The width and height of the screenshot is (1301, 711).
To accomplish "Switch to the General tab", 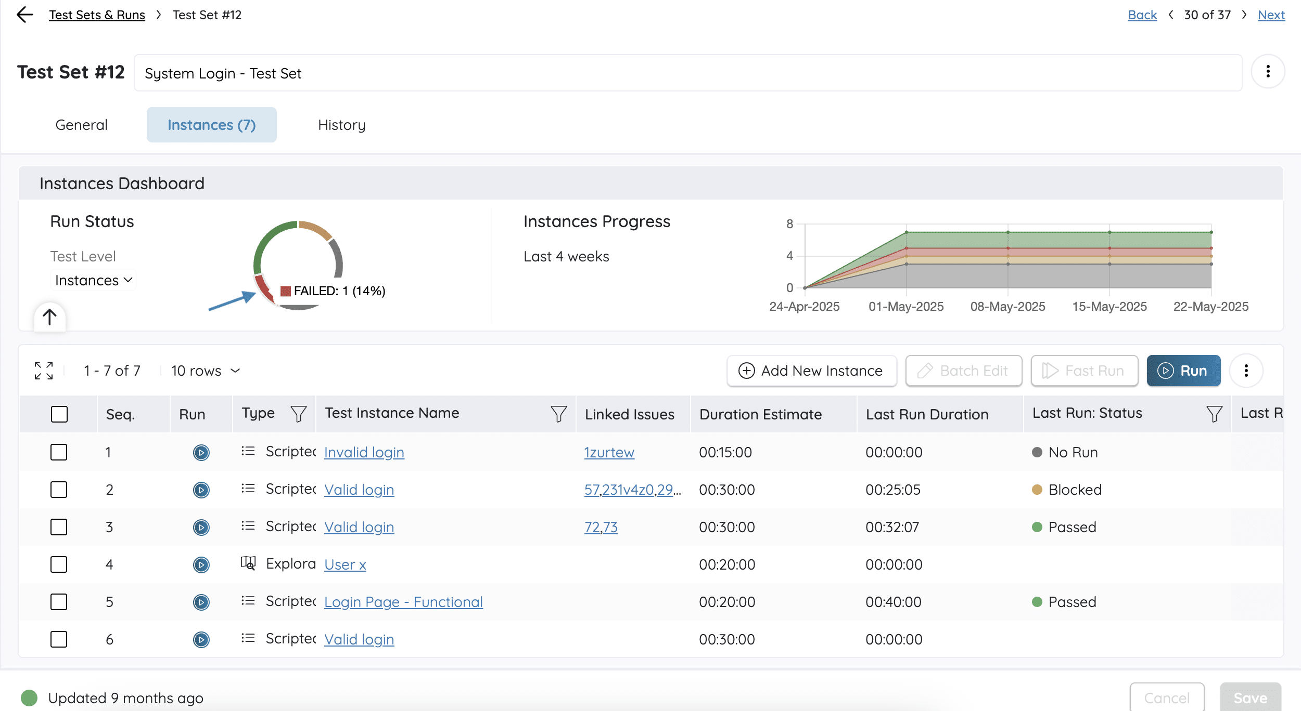I will [x=81, y=125].
